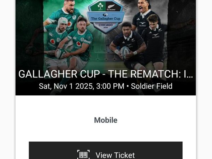This screenshot has width=212, height=159.
Task: Click the rugby ball held by the All Black
Action: click(125, 53)
